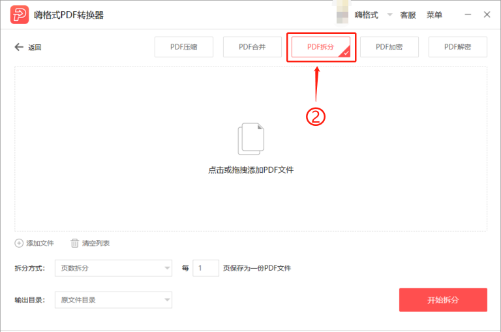Open the 拆分方式 页数拆分 dropdown
The height and width of the screenshot is (332, 501).
[114, 268]
